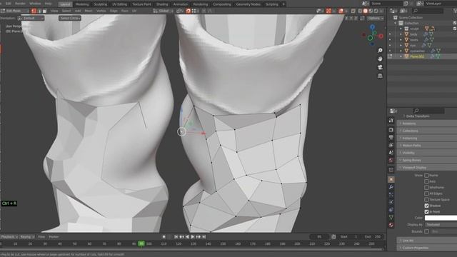Open the Global transform orientation dropdown
Screen dimensions: 457x257
pyautogui.click(x=164, y=11)
